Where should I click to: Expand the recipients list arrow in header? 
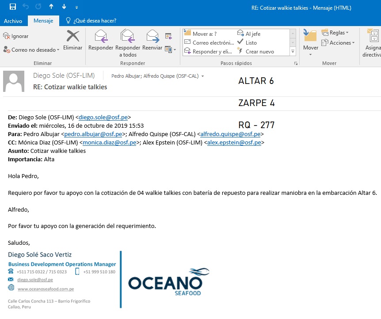point(203,76)
